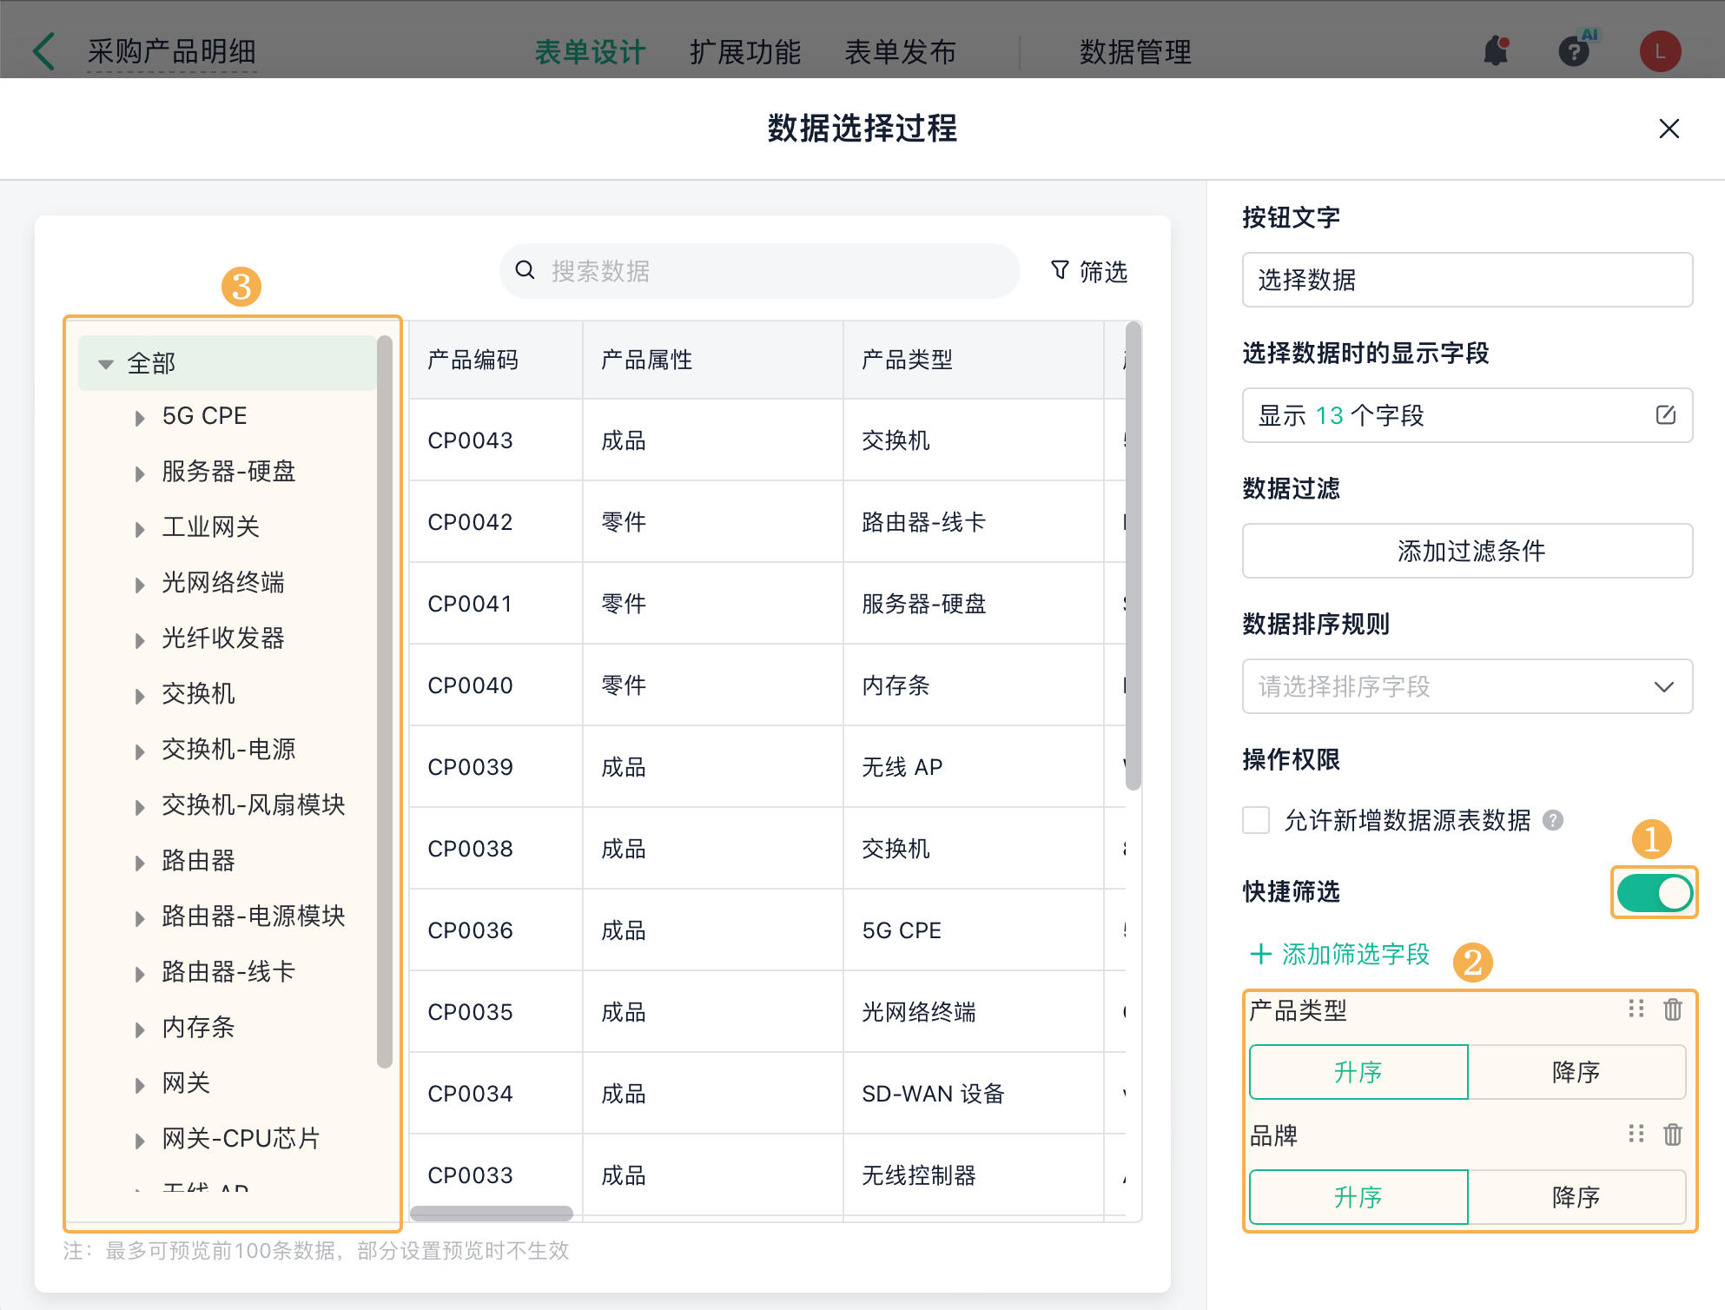Click plus icon of 添加筛选字段
Screen dimensions: 1725x1310
pyautogui.click(x=1260, y=954)
